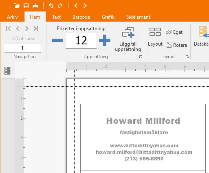209x173 pixels.
Task: Expand the Layout group dialog launcher
Action: [187, 57]
